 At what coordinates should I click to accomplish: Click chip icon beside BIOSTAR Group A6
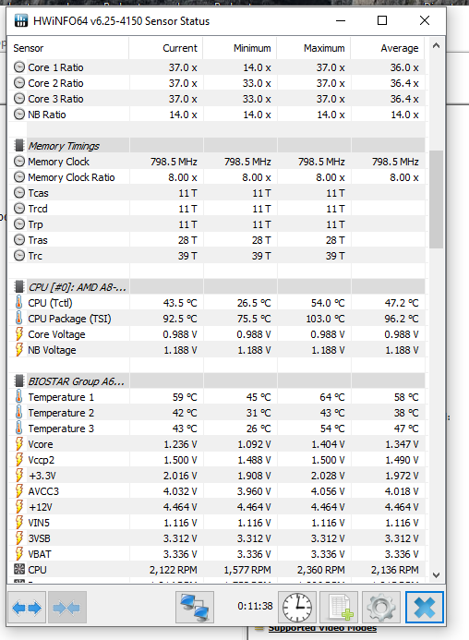[x=18, y=381]
